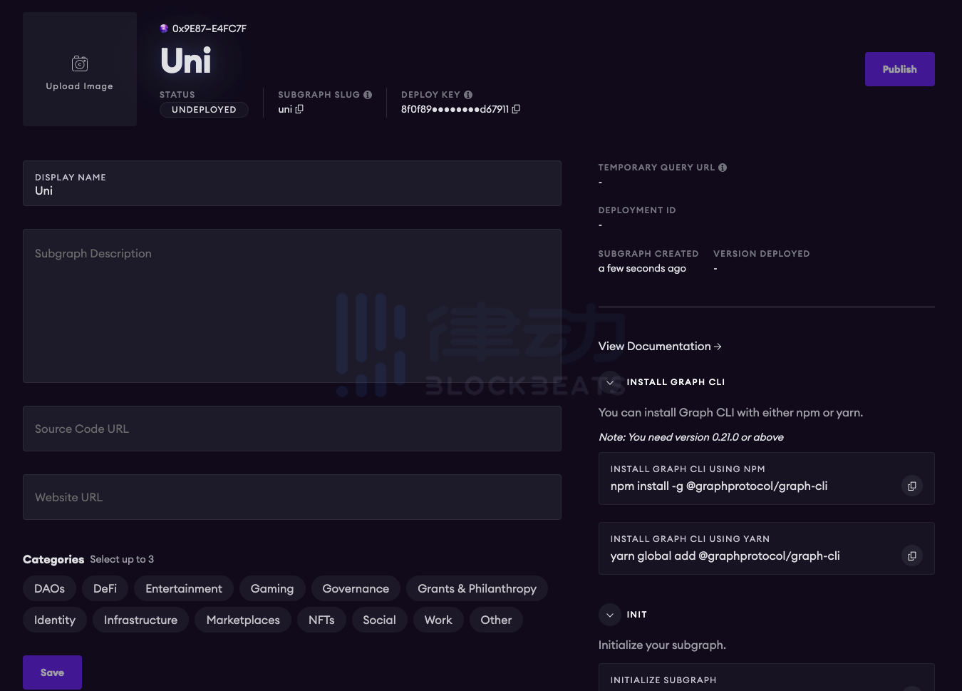Click the Upload Image camera icon
Viewport: 962px width, 691px height.
click(80, 63)
